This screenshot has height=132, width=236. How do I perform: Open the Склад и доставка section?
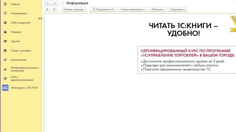[x=21, y=51]
